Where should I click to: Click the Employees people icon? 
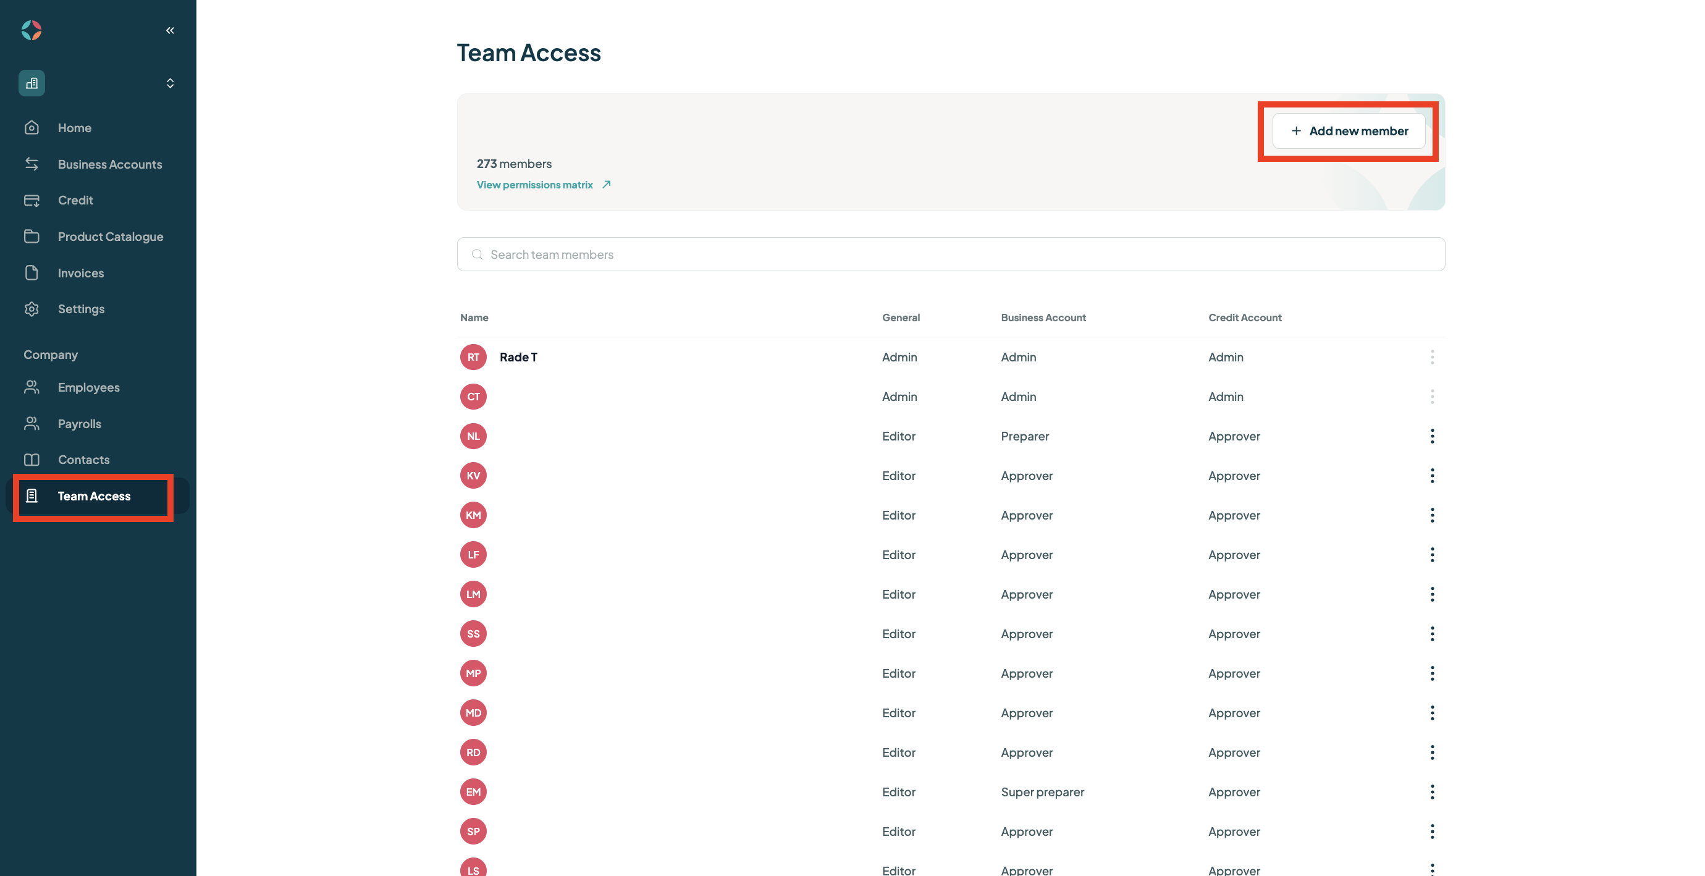click(x=32, y=387)
